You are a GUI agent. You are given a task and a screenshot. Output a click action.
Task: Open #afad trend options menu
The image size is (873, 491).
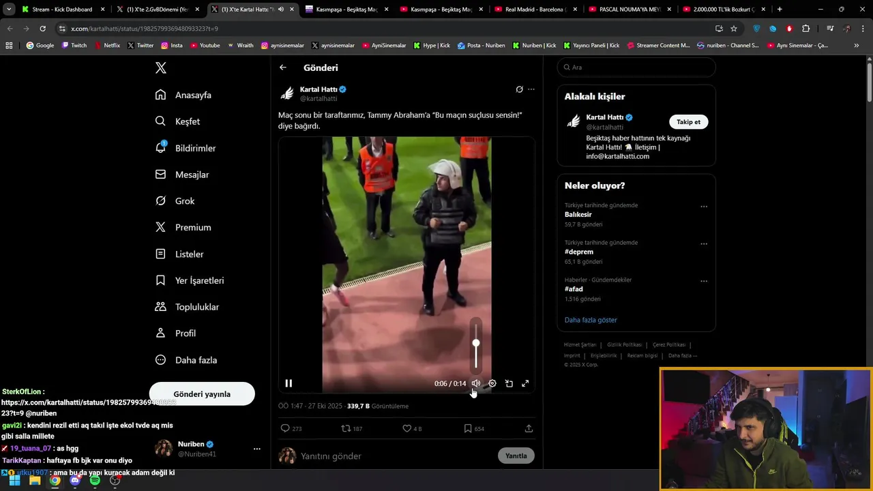pyautogui.click(x=704, y=281)
